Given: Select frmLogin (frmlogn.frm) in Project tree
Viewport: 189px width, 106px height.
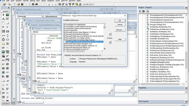Looking at the screenshot, I should [158, 24].
